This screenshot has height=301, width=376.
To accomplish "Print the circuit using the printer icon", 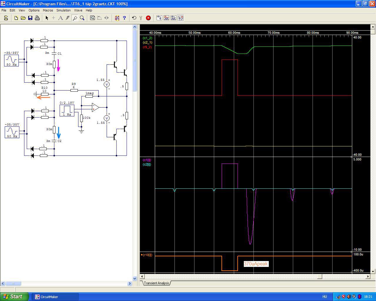I will [x=37, y=18].
